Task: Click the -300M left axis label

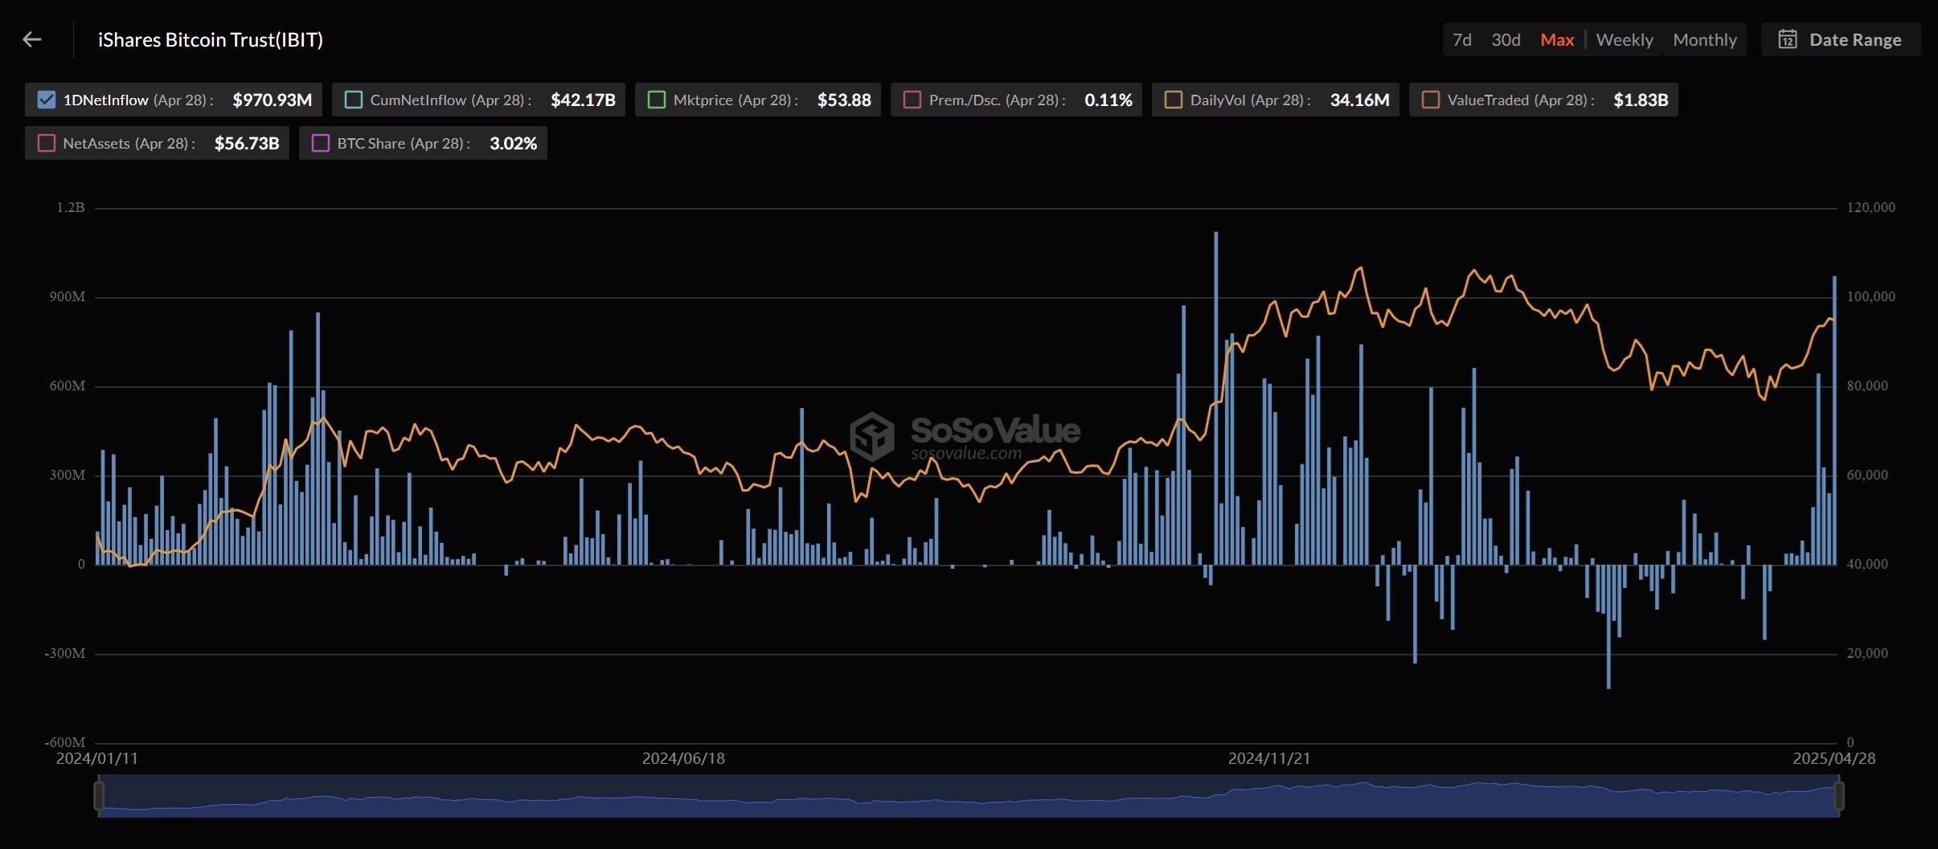Action: [x=65, y=653]
